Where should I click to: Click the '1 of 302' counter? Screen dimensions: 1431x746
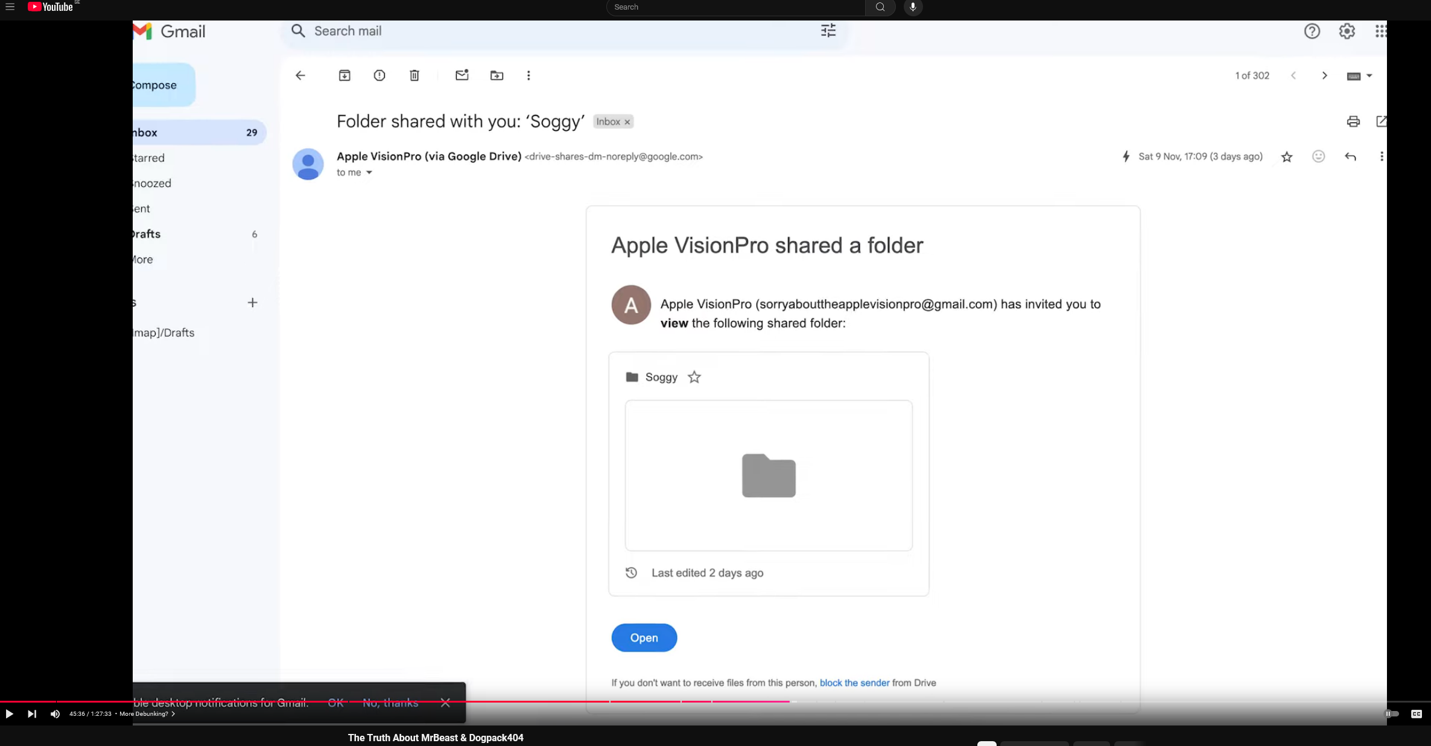click(1252, 75)
